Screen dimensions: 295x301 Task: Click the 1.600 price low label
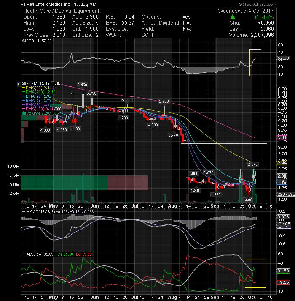(x=247, y=200)
